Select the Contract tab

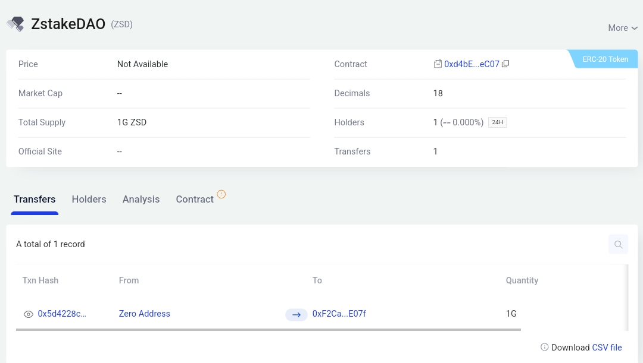coord(195,199)
